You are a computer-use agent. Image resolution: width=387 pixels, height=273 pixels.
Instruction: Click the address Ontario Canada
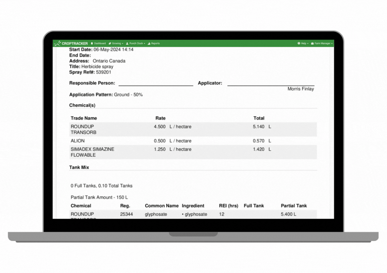[x=109, y=61]
